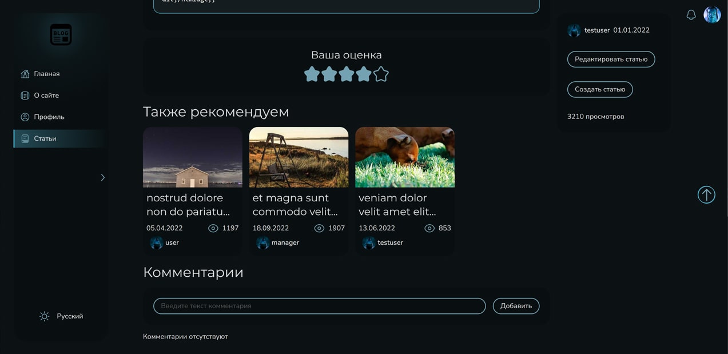Rate with the first star
This screenshot has height=354, width=728.
312,74
